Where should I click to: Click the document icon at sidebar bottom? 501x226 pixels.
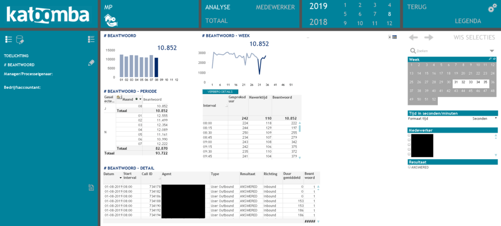click(x=91, y=188)
